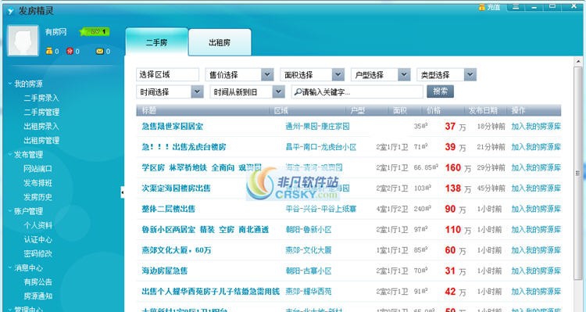The image size is (586, 312).
Task: Switch to the 二手房 tab
Action: coord(156,42)
